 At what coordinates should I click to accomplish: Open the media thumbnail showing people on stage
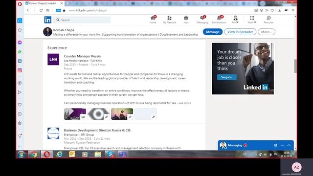click(122, 114)
